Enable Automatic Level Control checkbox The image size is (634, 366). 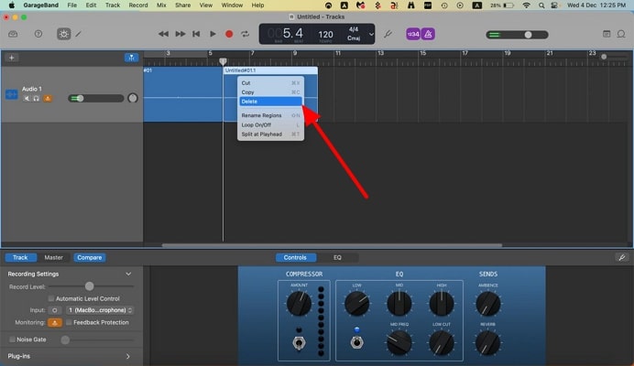(x=51, y=298)
